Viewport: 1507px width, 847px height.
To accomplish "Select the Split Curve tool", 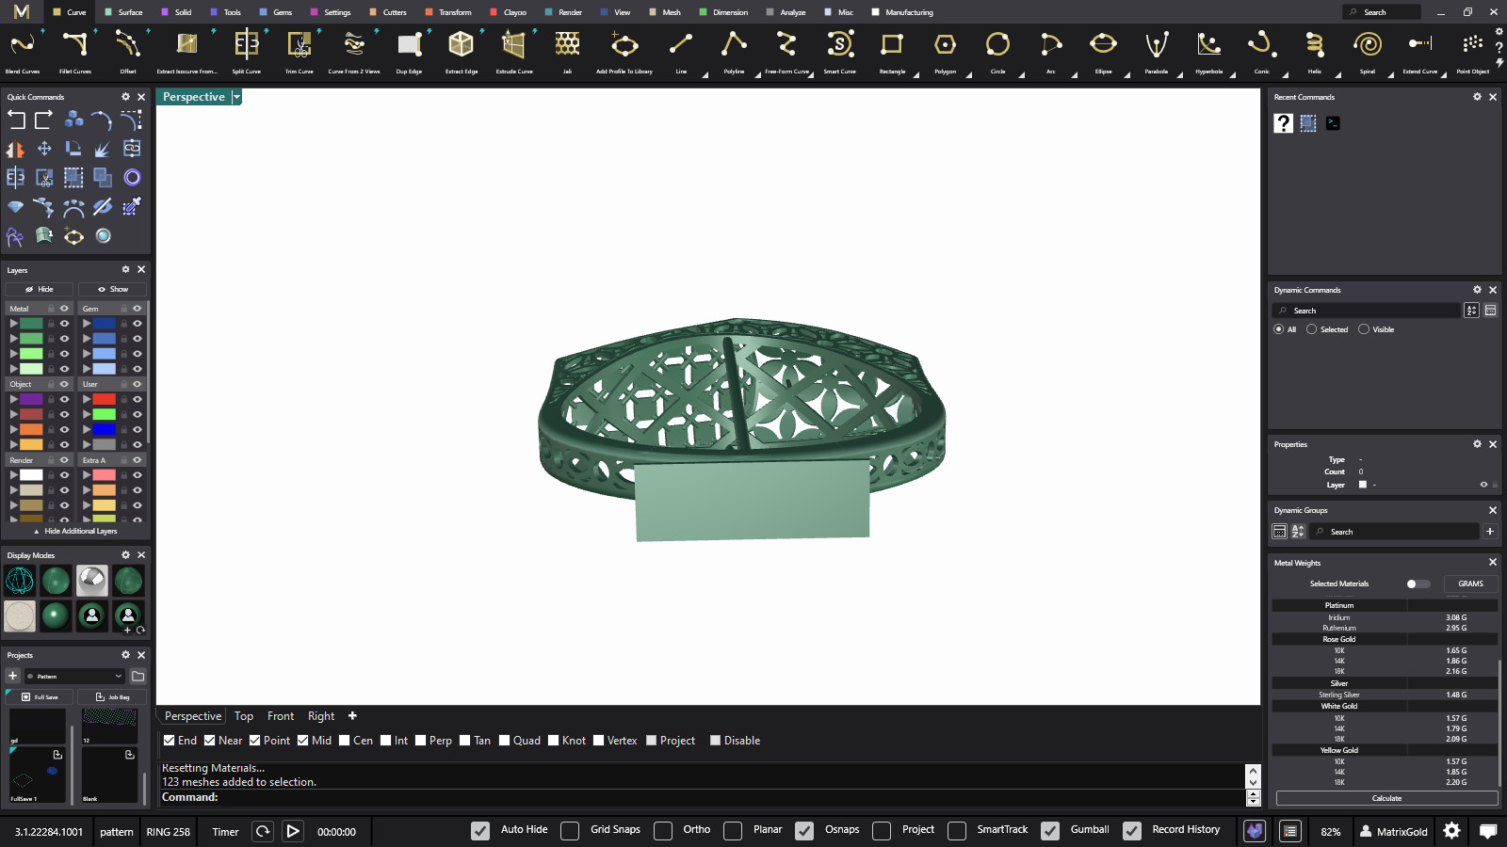I will click(247, 50).
